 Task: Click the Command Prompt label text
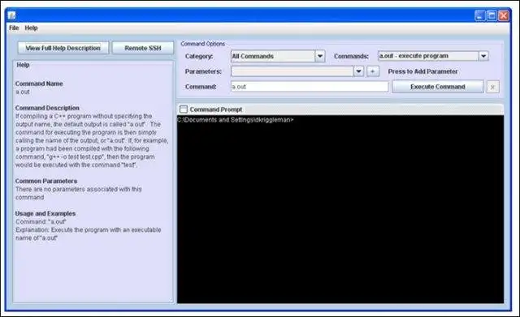(x=216, y=109)
